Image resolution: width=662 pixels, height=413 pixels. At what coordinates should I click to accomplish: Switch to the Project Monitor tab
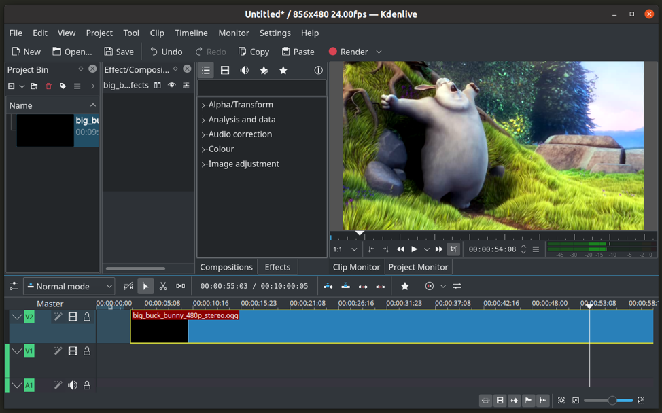418,267
